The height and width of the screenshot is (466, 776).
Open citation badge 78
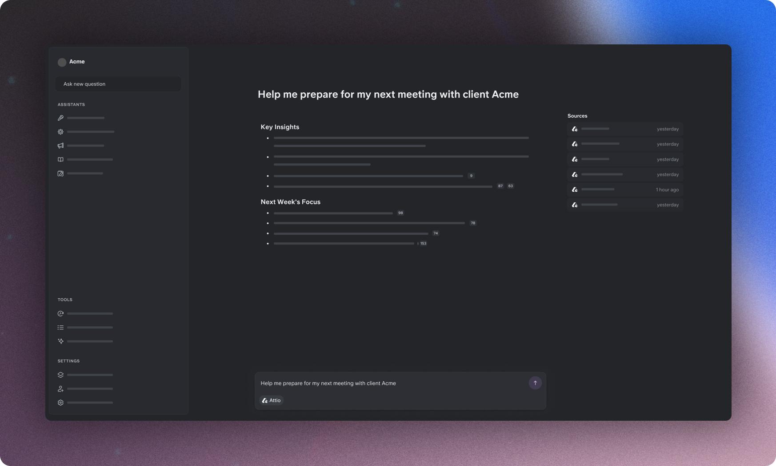pos(473,223)
